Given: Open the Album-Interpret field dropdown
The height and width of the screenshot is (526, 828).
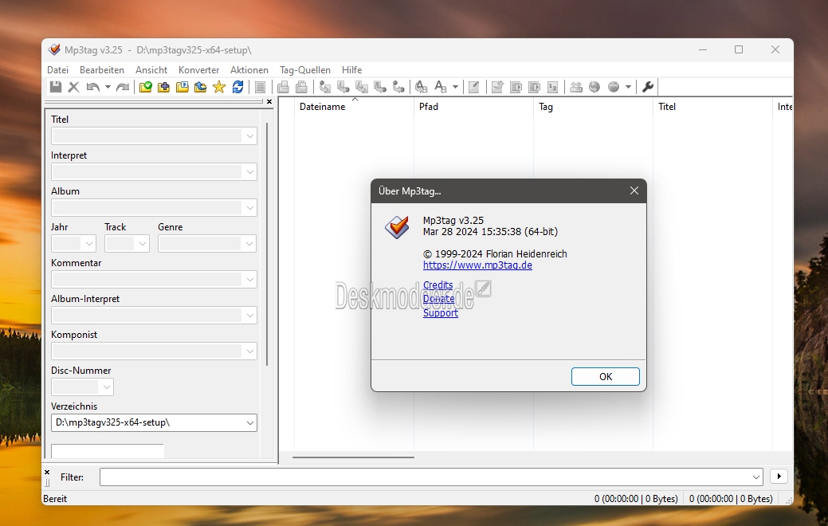Looking at the screenshot, I should point(249,316).
